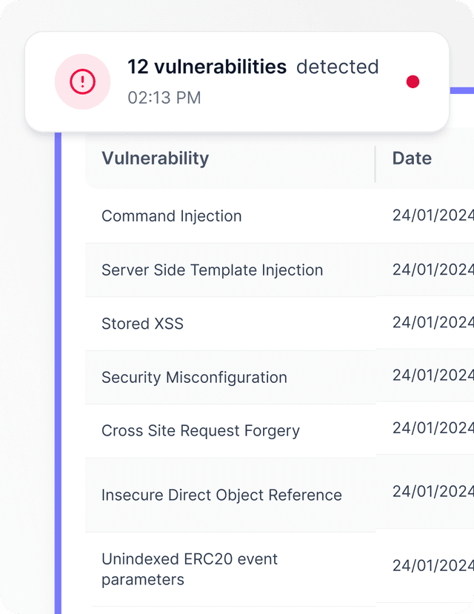This screenshot has height=614, width=474.
Task: Click the Cross Site Request Forgery link
Action: [199, 430]
